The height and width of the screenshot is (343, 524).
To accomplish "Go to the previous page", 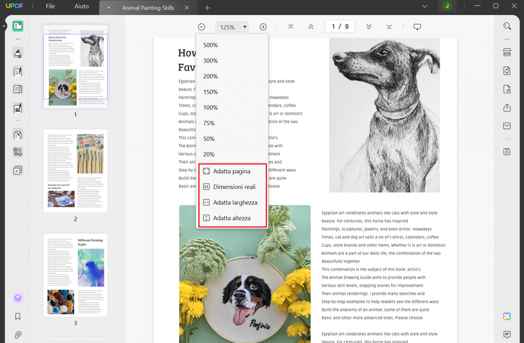I will [311, 27].
